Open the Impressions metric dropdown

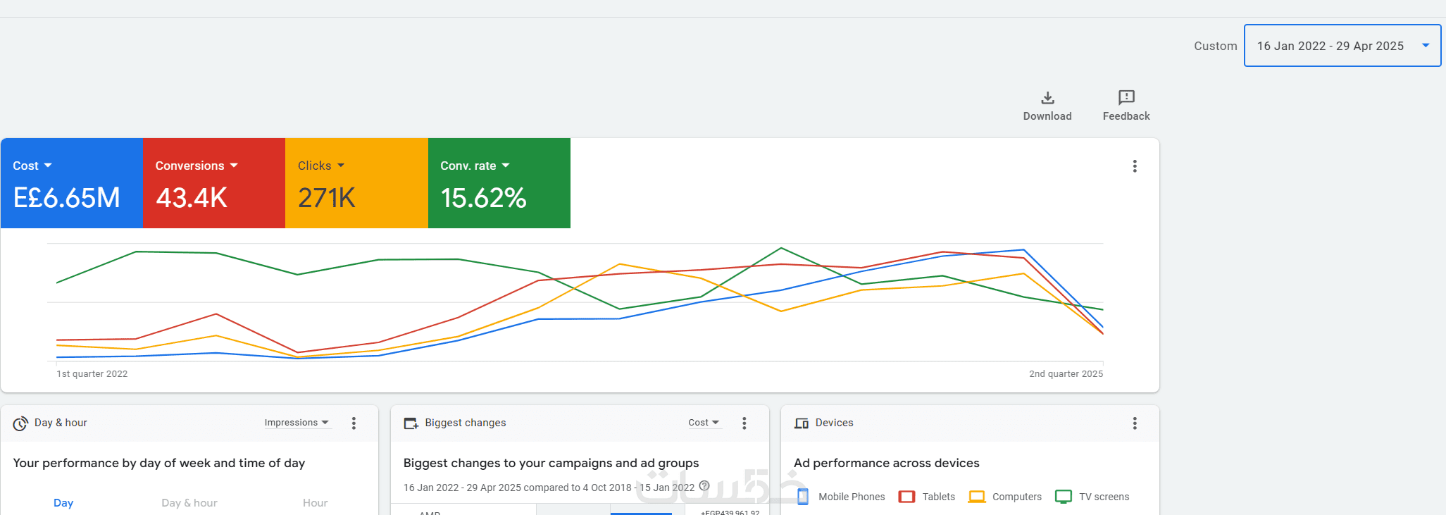pyautogui.click(x=297, y=423)
